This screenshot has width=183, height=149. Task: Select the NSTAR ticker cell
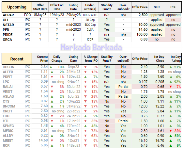click(8, 25)
